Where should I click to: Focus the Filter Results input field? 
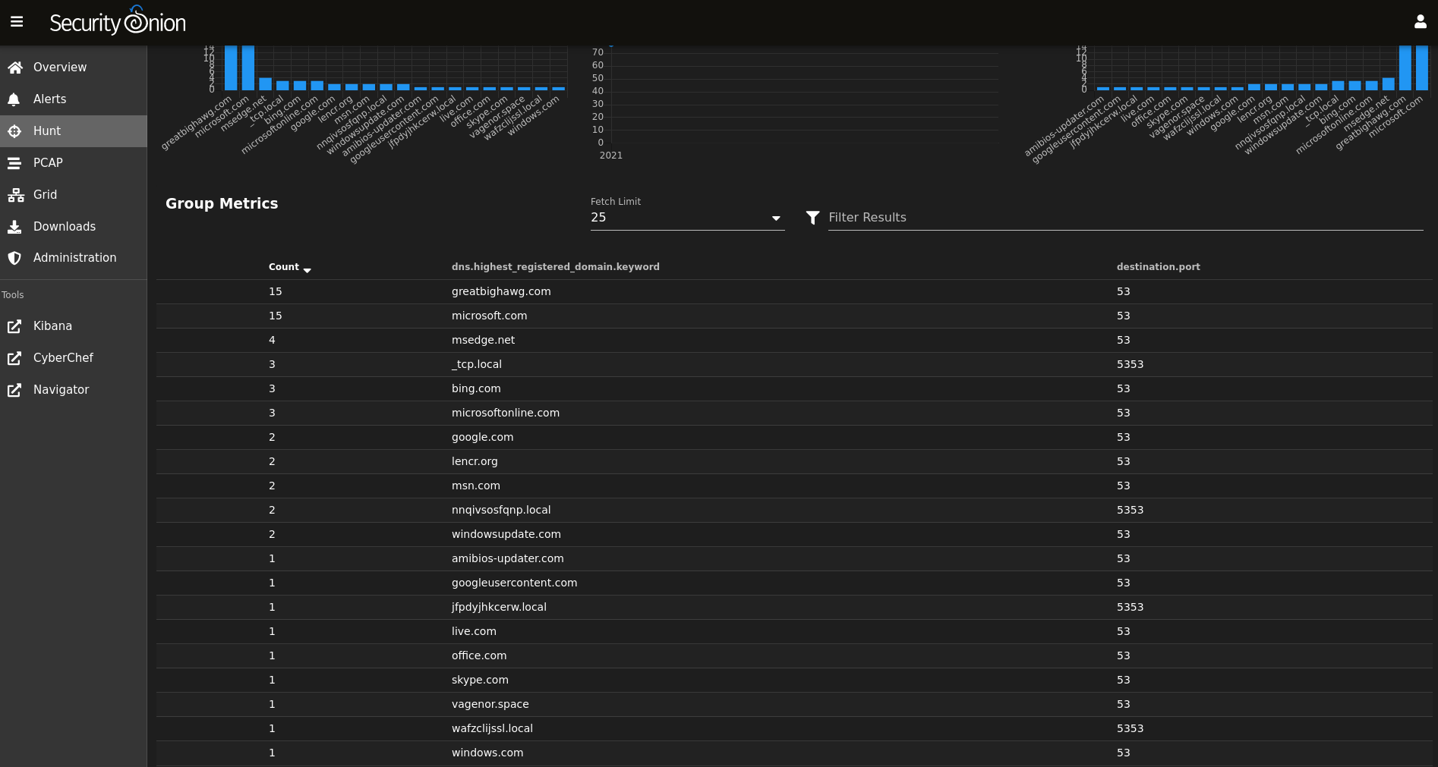tap(1125, 218)
